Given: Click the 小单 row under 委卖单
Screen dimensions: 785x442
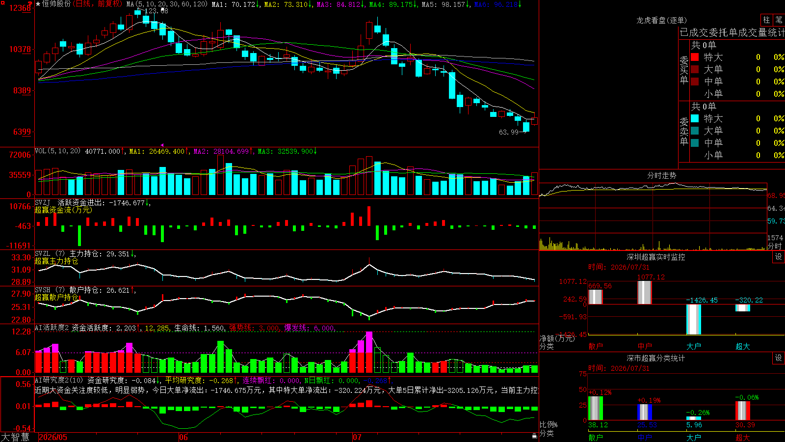Looking at the screenshot, I should point(737,155).
